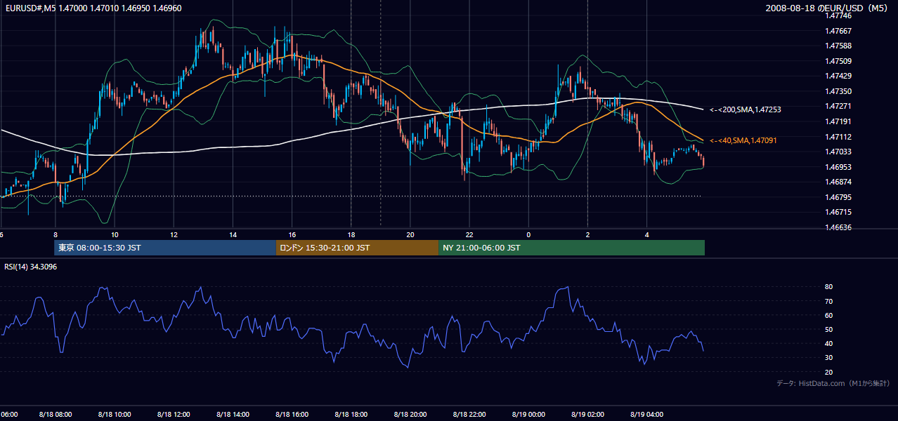898x421 pixels.
Task: Click price axis value 1.47350
Action: tap(838, 91)
